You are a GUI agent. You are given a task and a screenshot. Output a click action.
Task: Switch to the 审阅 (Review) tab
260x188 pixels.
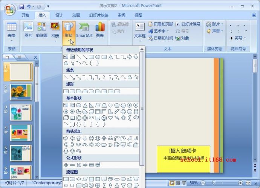pyautogui.click(x=121, y=15)
